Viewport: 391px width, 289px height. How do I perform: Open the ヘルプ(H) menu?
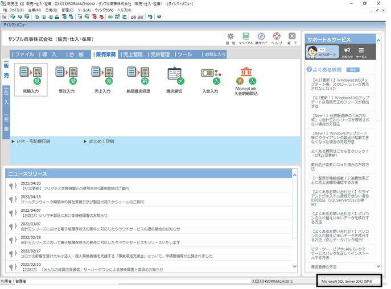[125, 10]
